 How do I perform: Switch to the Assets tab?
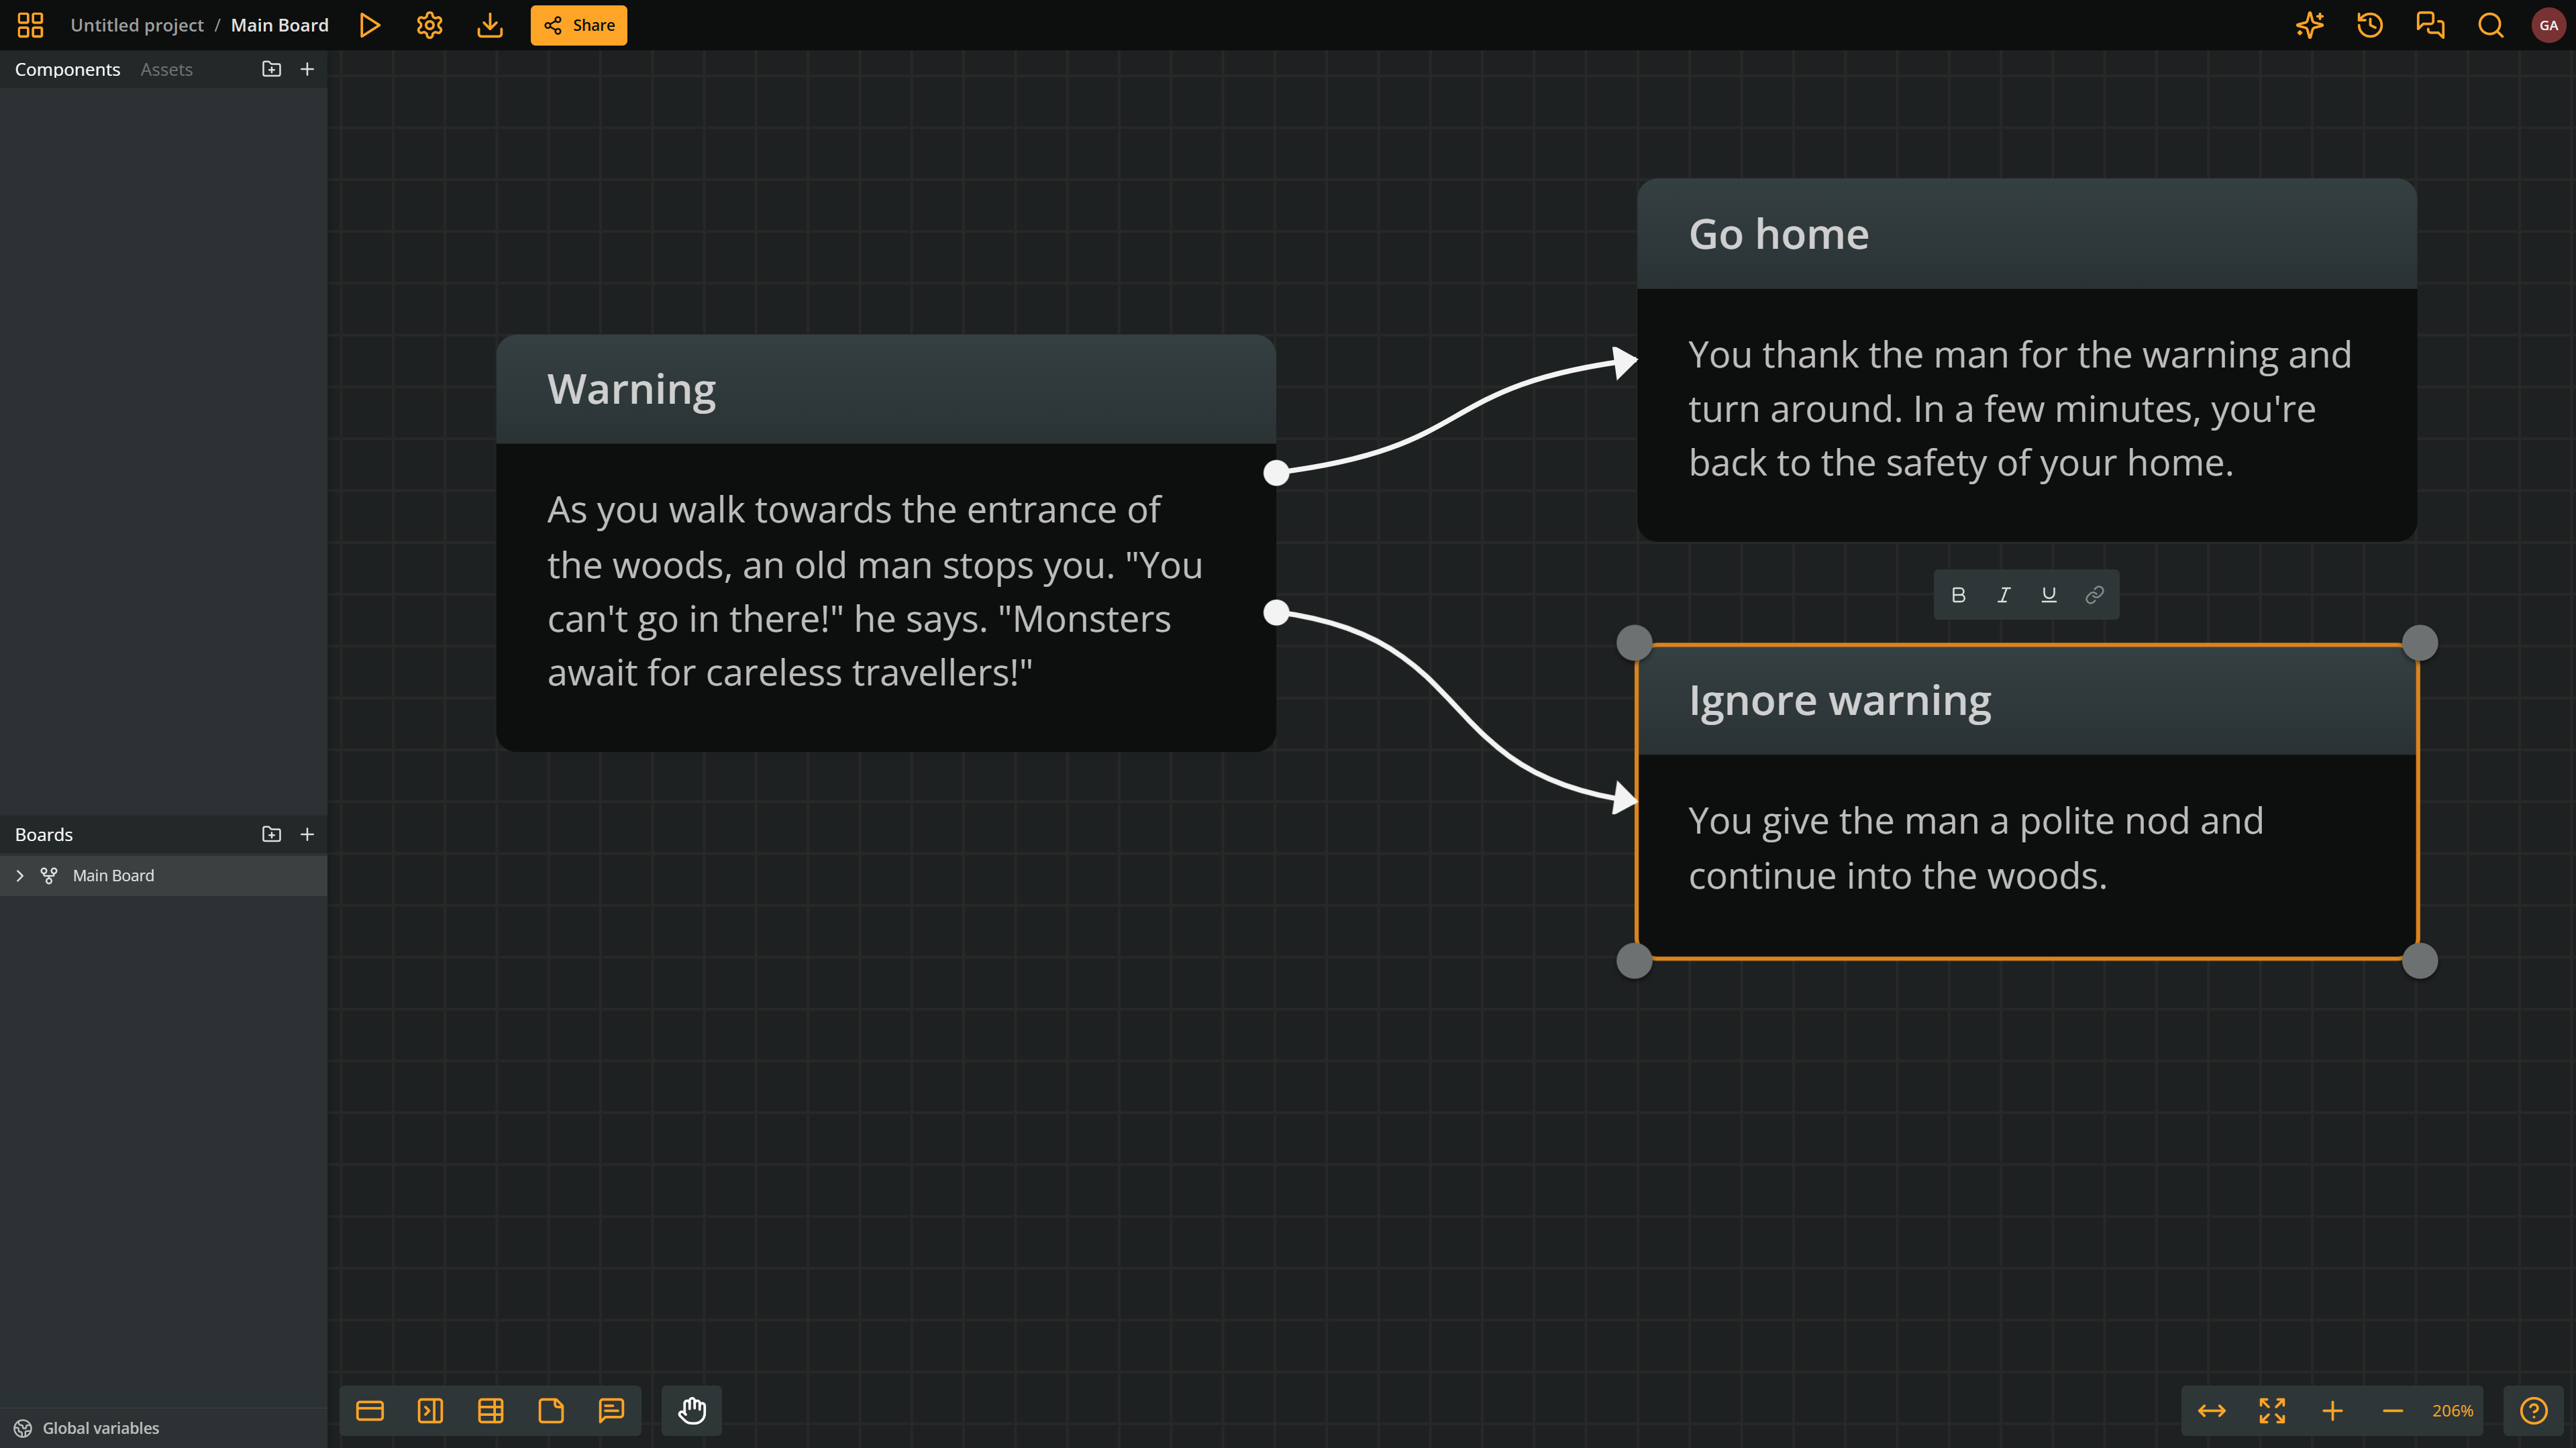(166, 69)
